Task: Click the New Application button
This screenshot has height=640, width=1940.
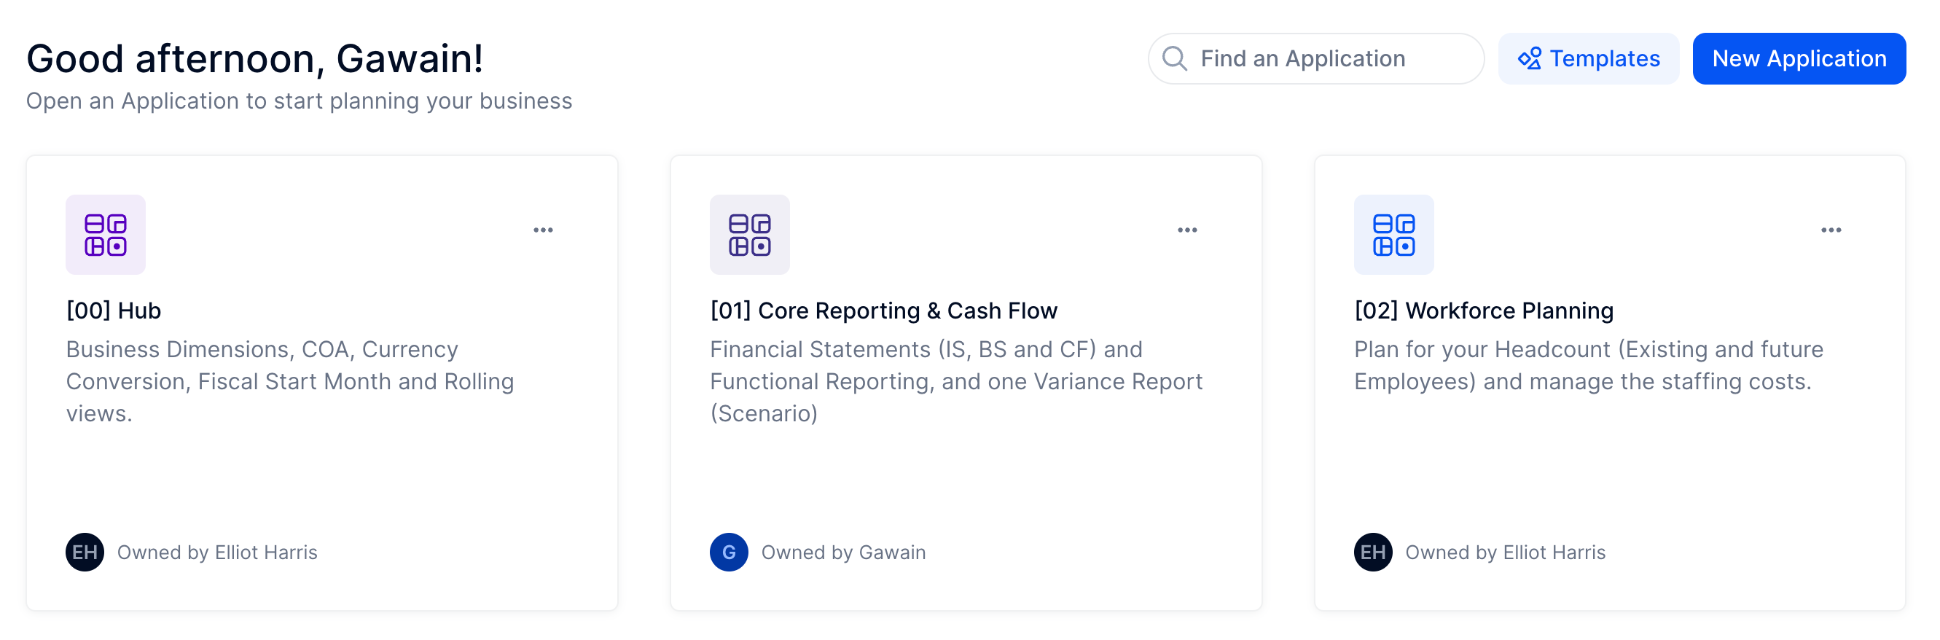Action: point(1799,58)
